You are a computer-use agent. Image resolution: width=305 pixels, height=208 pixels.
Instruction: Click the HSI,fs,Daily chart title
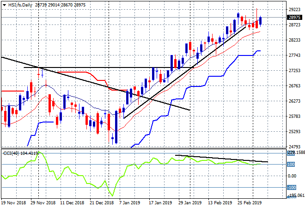click(x=20, y=5)
